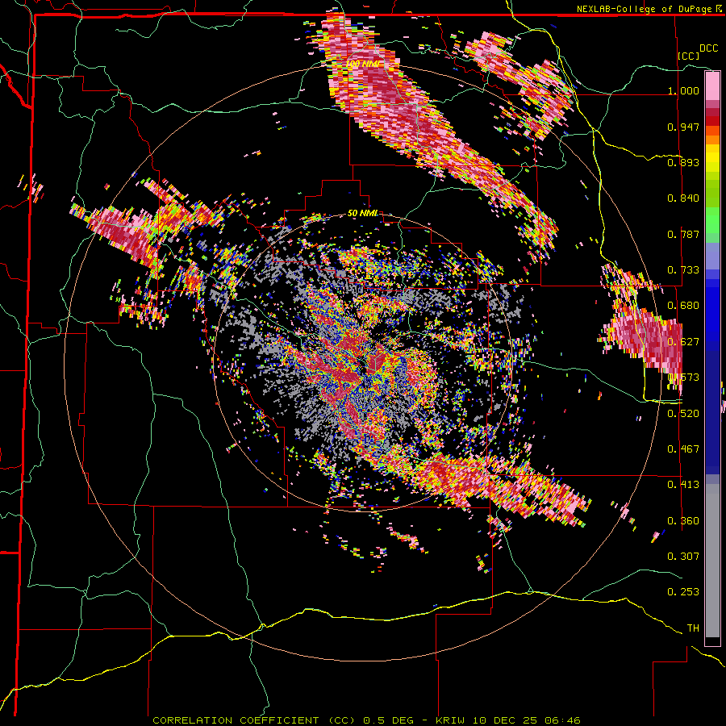Select the 1.000 scale value

tap(683, 90)
